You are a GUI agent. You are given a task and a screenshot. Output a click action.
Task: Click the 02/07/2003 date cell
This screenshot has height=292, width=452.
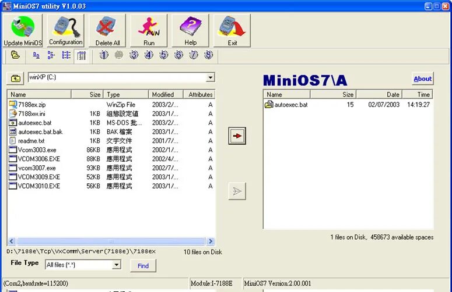tap(384, 105)
